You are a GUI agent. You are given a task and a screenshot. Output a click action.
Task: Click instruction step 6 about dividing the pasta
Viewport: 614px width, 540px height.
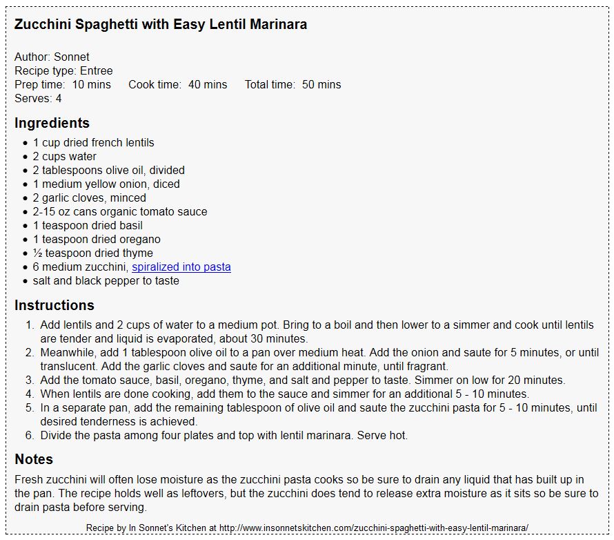point(224,436)
